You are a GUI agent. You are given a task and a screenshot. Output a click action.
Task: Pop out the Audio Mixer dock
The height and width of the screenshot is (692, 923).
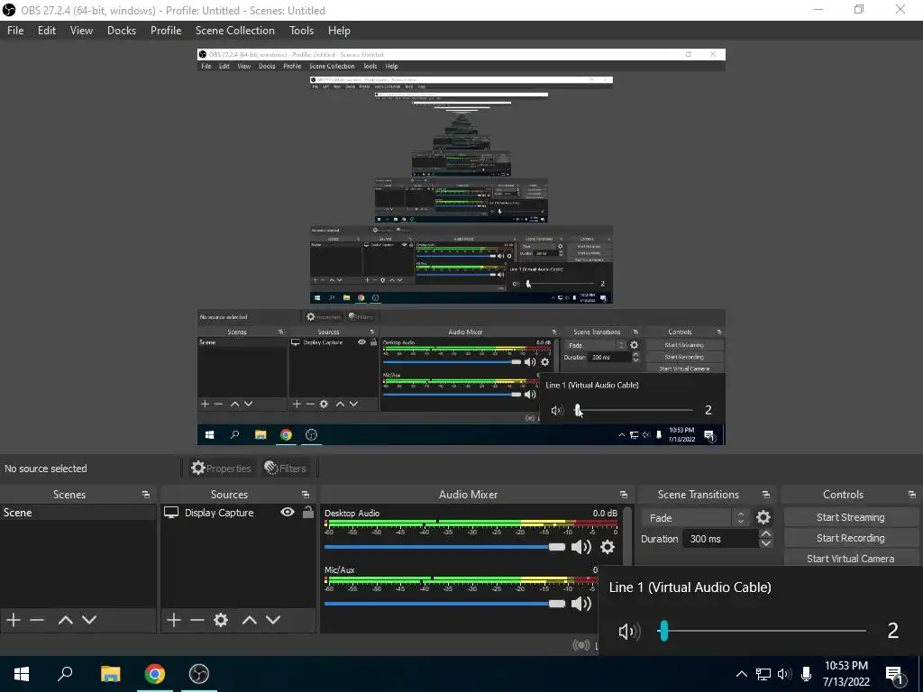624,495
